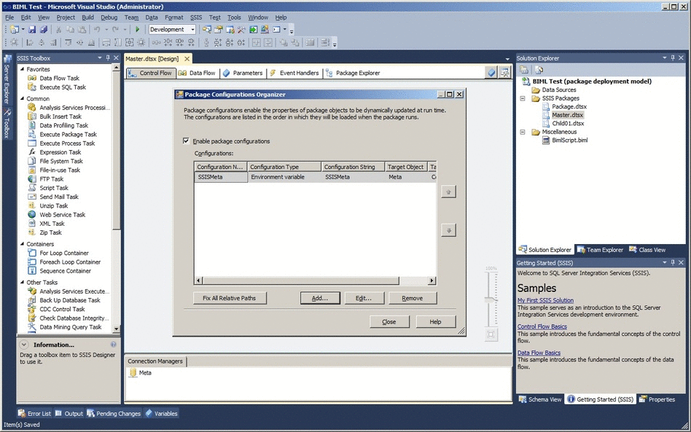Select the SSISMeta configuration row
The width and height of the screenshot is (691, 432).
[x=315, y=177]
